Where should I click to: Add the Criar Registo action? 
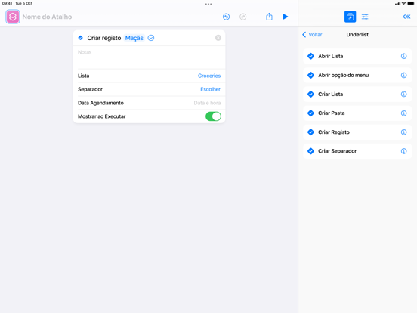pos(357,132)
